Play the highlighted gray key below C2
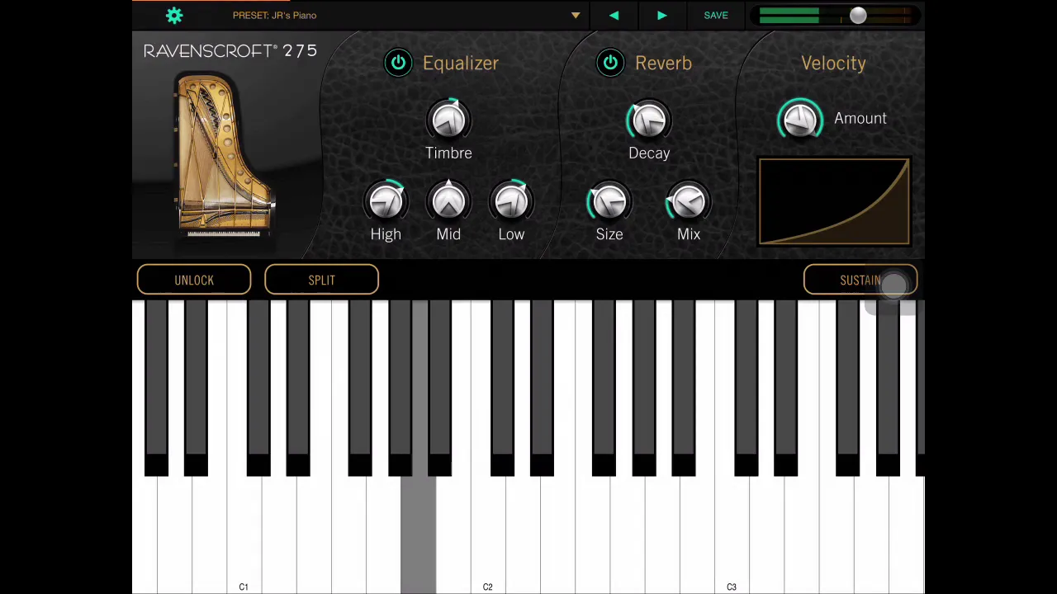The image size is (1057, 594). pyautogui.click(x=418, y=536)
